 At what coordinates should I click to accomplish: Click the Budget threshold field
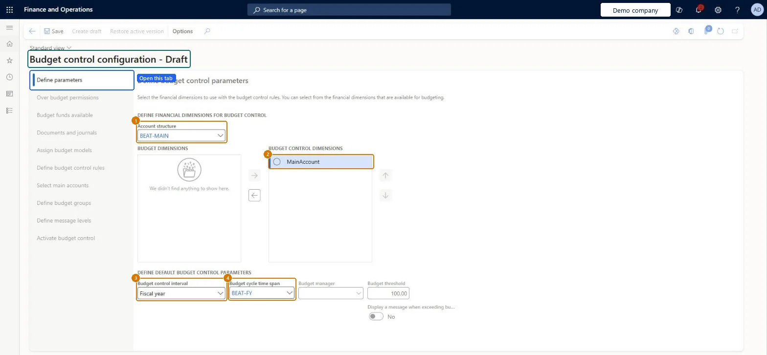click(x=388, y=293)
